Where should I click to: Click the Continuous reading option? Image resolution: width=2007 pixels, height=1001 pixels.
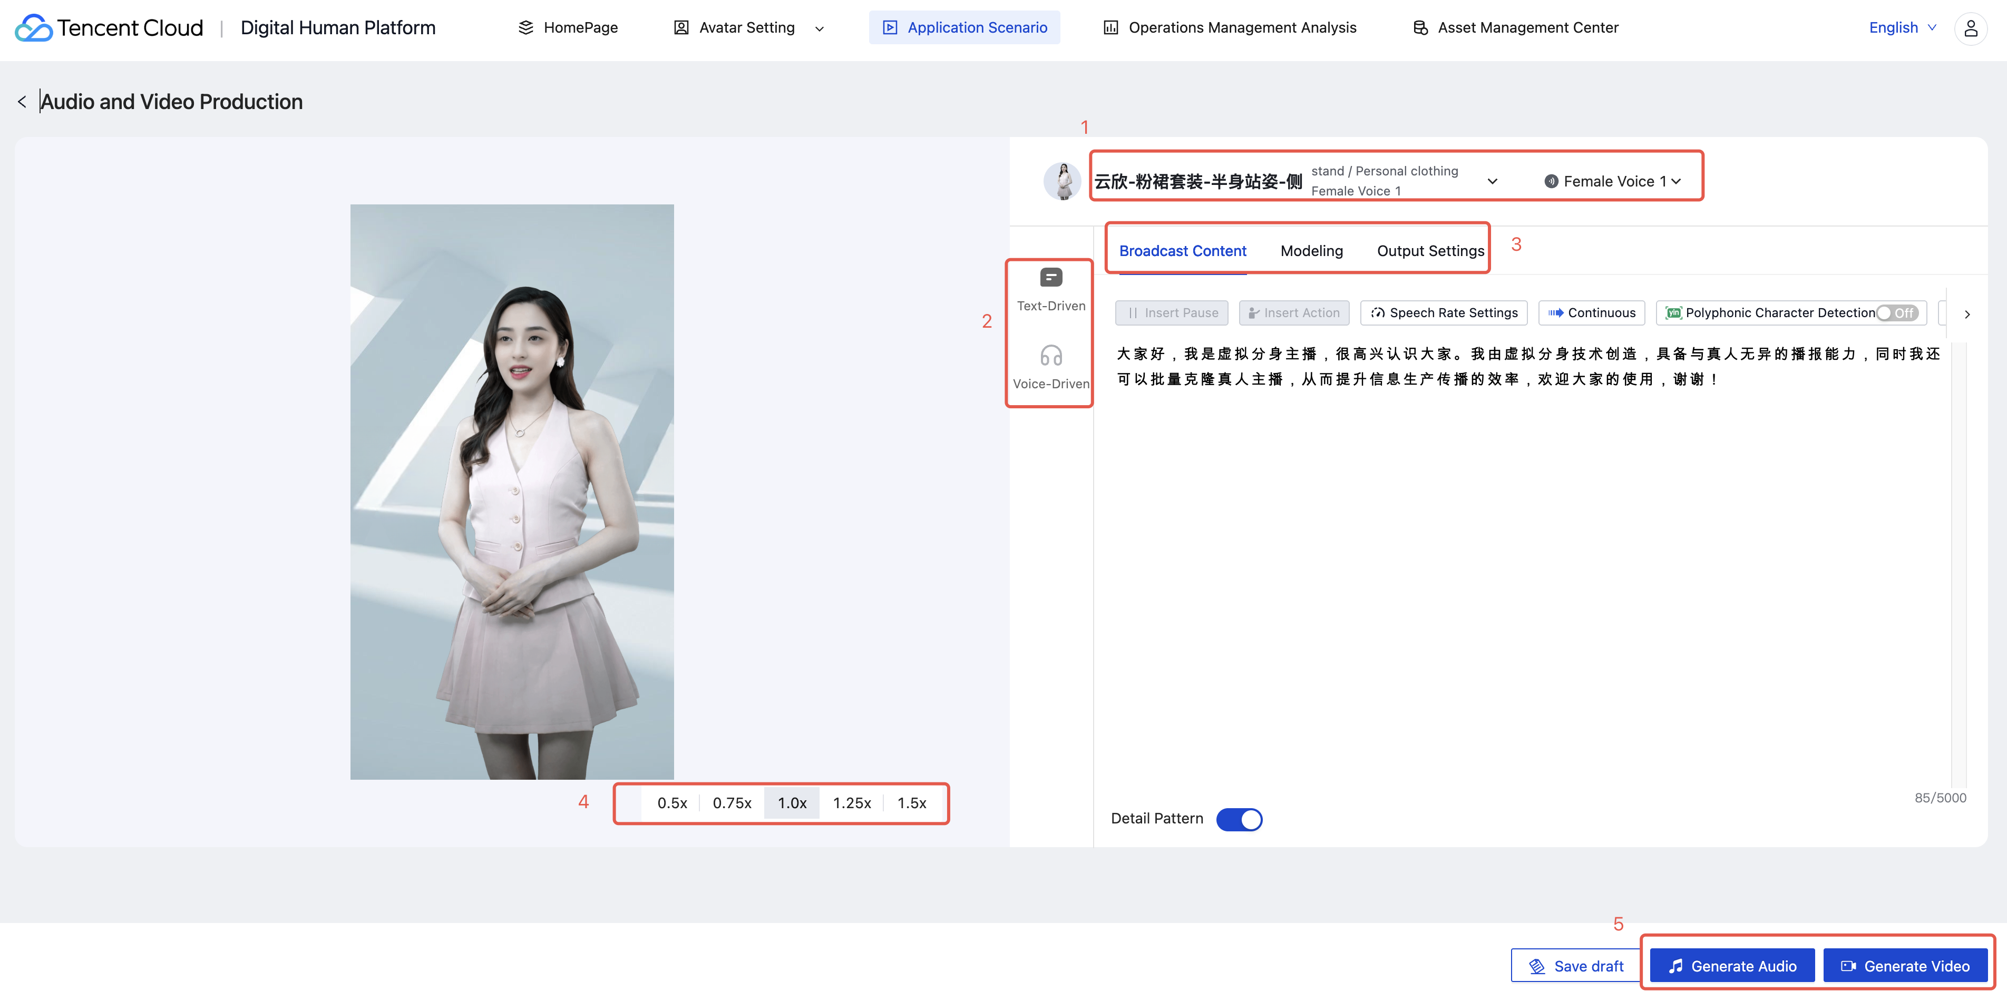[x=1591, y=313]
